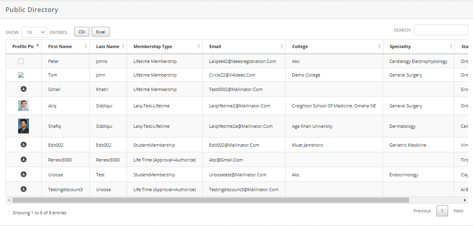Export the directory as CSV
This screenshot has width=473, height=226.
pyautogui.click(x=82, y=32)
